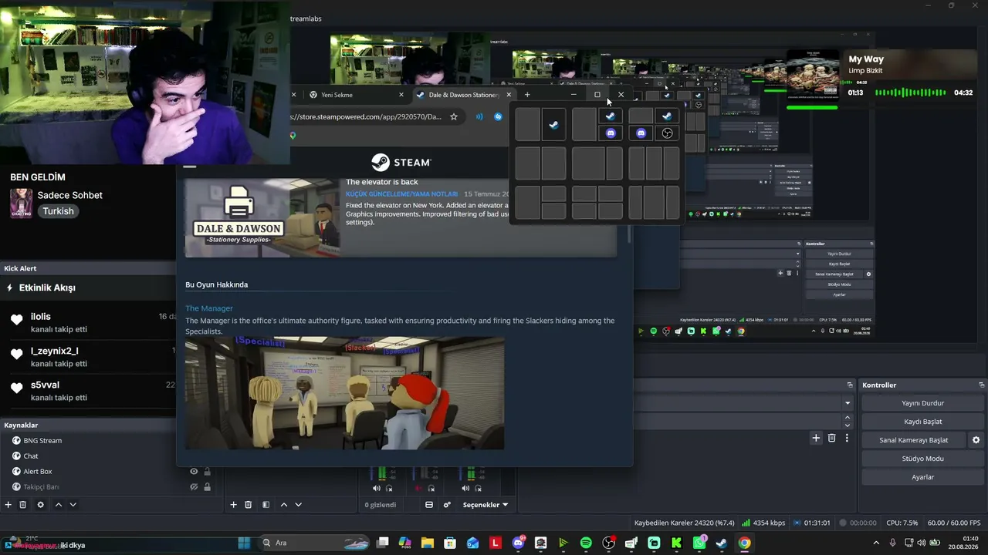Open the Kontroller dock options icon
The width and height of the screenshot is (988, 555).
(982, 385)
